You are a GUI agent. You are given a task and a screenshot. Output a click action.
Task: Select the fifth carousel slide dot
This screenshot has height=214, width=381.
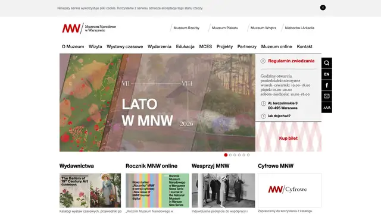[243, 155]
